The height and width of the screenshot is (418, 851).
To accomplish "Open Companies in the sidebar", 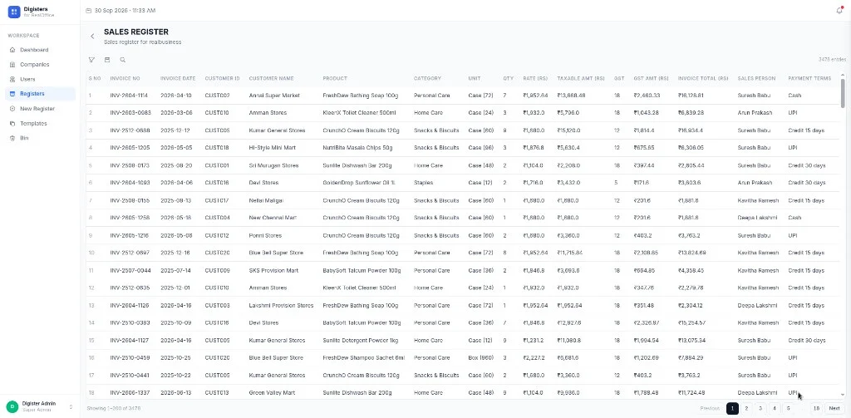I will click(34, 65).
